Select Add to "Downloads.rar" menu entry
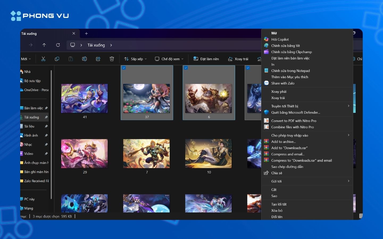Screen dimensions: 383x239 click(x=289, y=148)
